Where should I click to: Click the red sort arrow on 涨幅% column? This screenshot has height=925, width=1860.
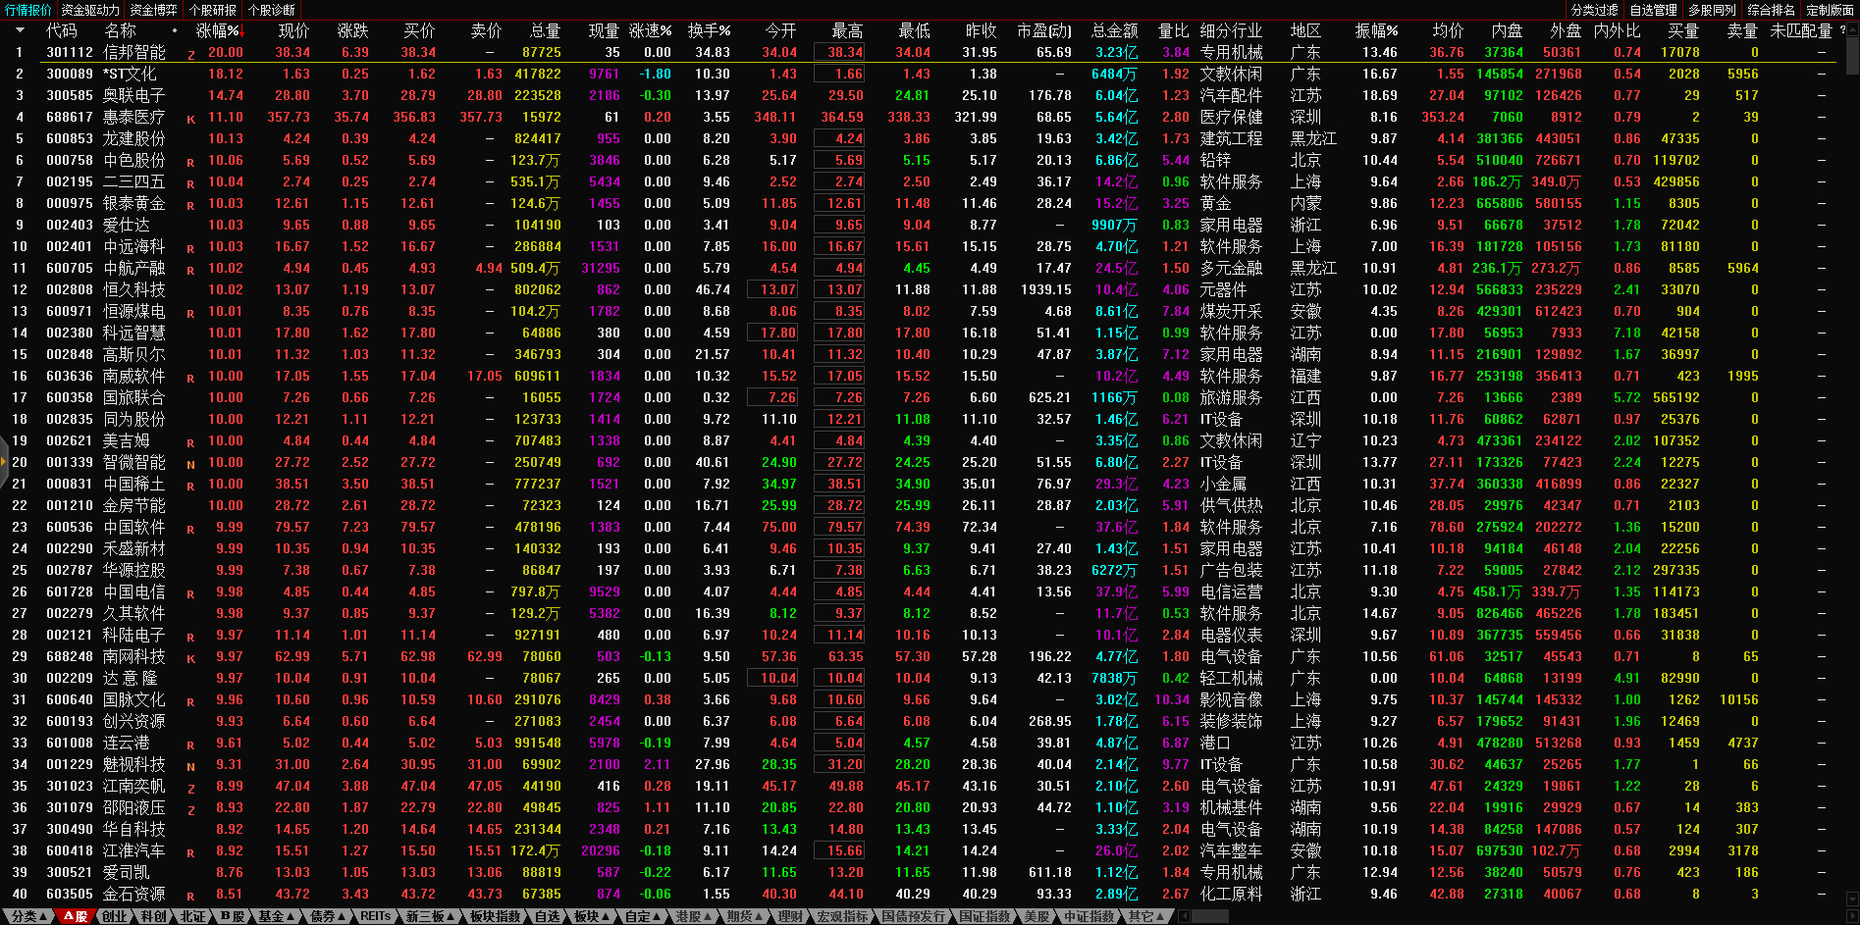coord(241,31)
